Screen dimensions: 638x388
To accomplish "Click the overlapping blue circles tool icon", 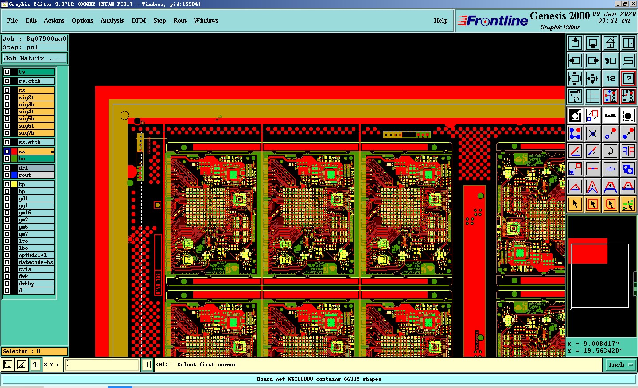I will coord(628,169).
